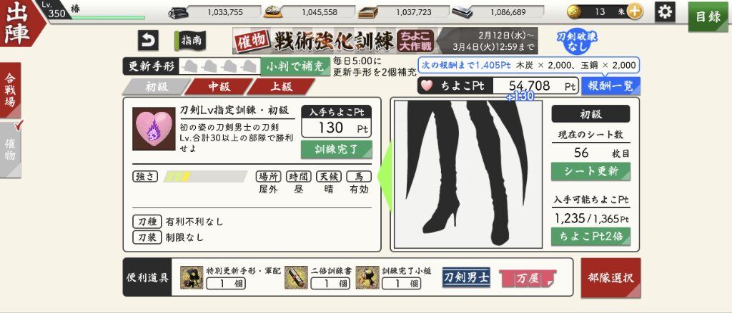Open the settings gear icon
Screen dimensions: 732x313
pyautogui.click(x=665, y=11)
